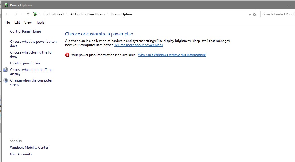Expand chevron before Control Panel breadcrumb
Image resolution: width=295 pixels, height=162 pixels.
(x=40, y=14)
